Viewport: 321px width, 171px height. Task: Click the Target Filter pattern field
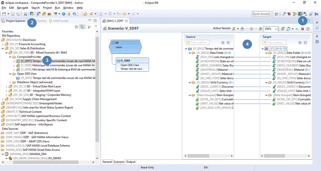point(274,42)
